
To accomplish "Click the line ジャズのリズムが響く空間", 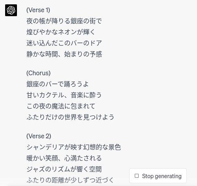I will click(64, 169).
